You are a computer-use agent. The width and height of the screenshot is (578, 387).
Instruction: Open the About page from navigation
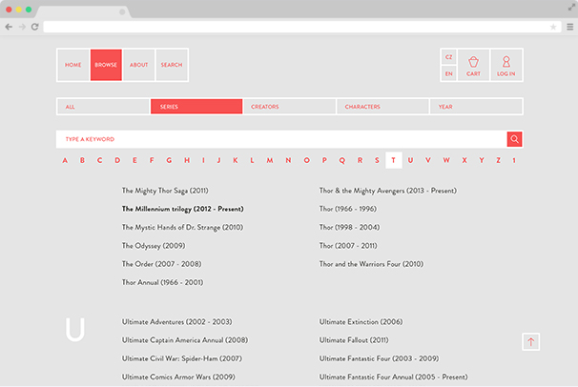point(138,65)
